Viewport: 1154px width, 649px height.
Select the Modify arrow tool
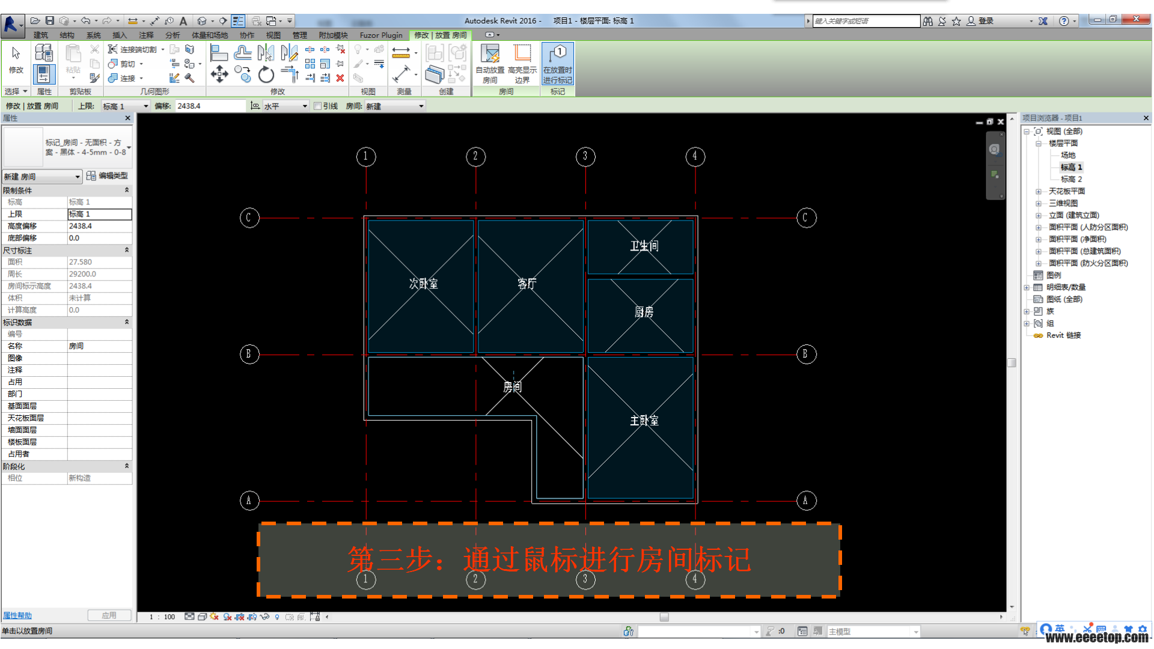pyautogui.click(x=16, y=59)
